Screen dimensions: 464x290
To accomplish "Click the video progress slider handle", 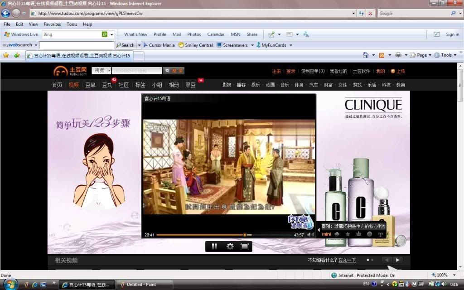I will [245, 235].
